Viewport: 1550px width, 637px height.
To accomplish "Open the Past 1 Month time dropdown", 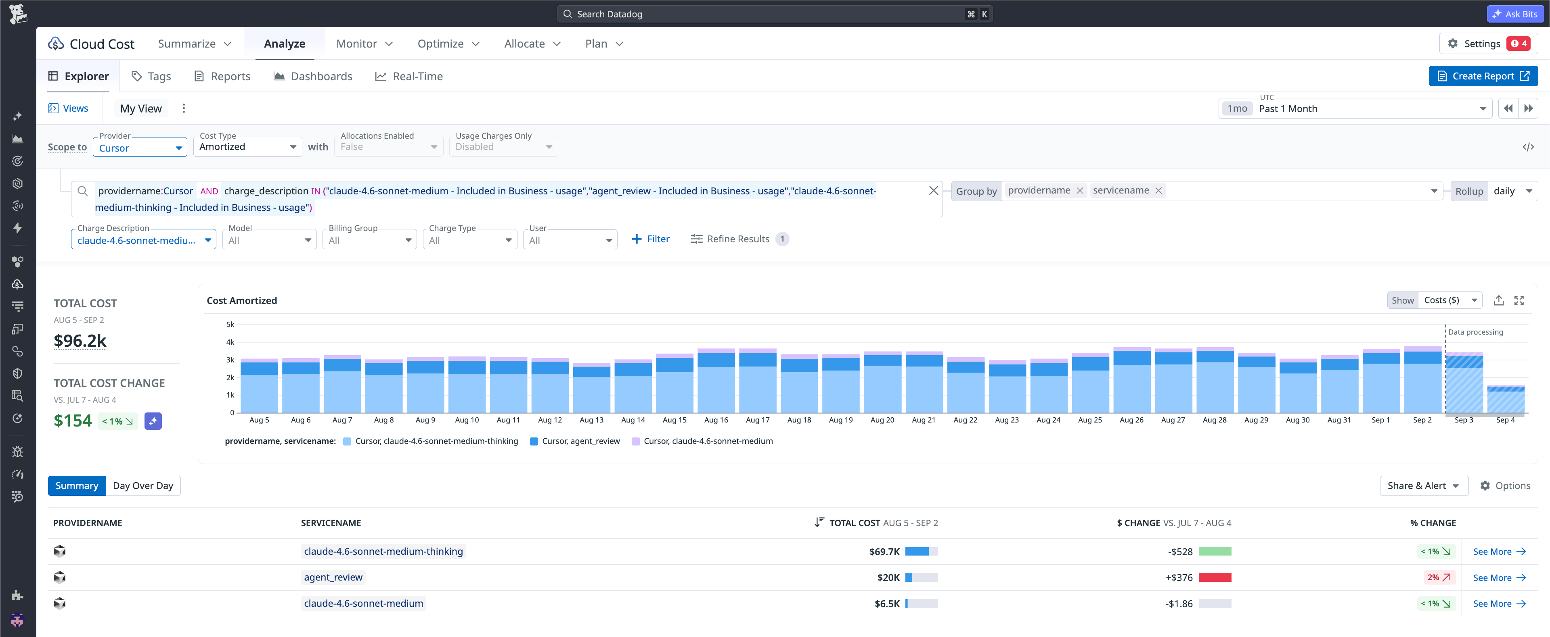I will click(1356, 109).
